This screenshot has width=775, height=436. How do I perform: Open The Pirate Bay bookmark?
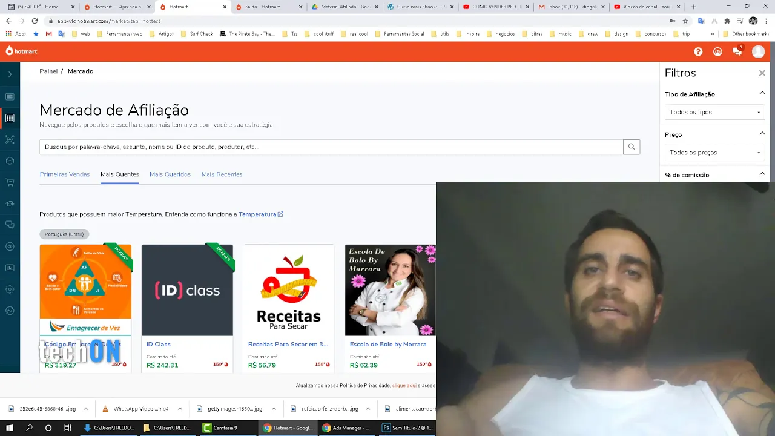(248, 34)
